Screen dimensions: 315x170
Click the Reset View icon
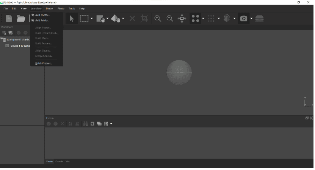point(182,19)
